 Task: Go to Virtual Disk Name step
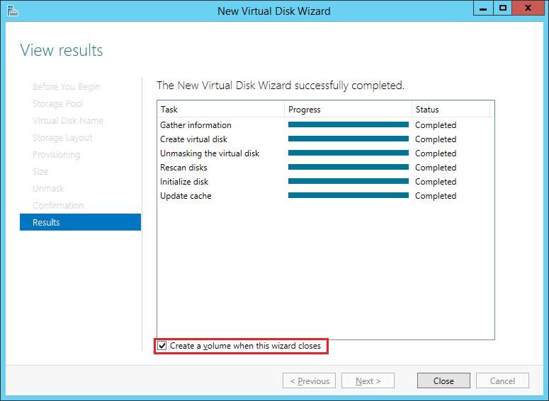click(x=68, y=120)
